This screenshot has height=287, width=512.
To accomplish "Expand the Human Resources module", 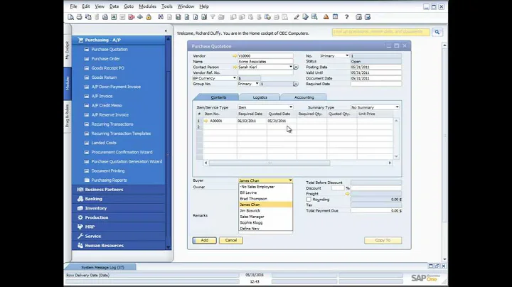I will coord(119,246).
